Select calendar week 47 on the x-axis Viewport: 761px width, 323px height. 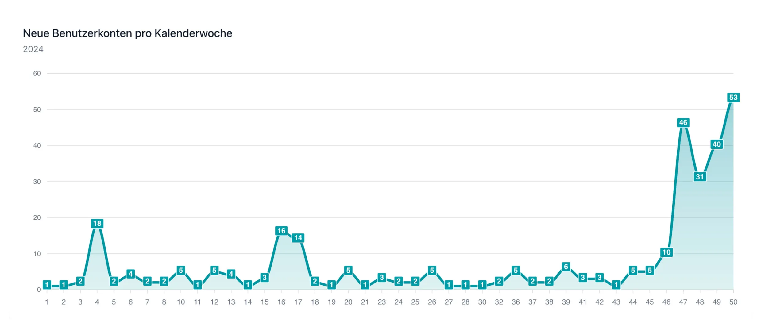pos(683,302)
